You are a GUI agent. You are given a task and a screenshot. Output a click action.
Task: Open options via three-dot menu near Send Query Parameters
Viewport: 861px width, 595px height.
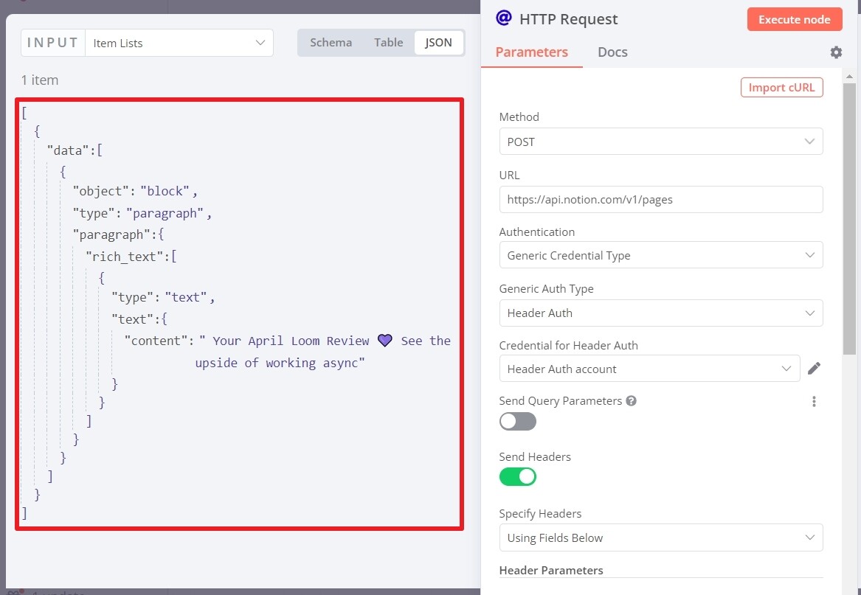[x=814, y=401]
